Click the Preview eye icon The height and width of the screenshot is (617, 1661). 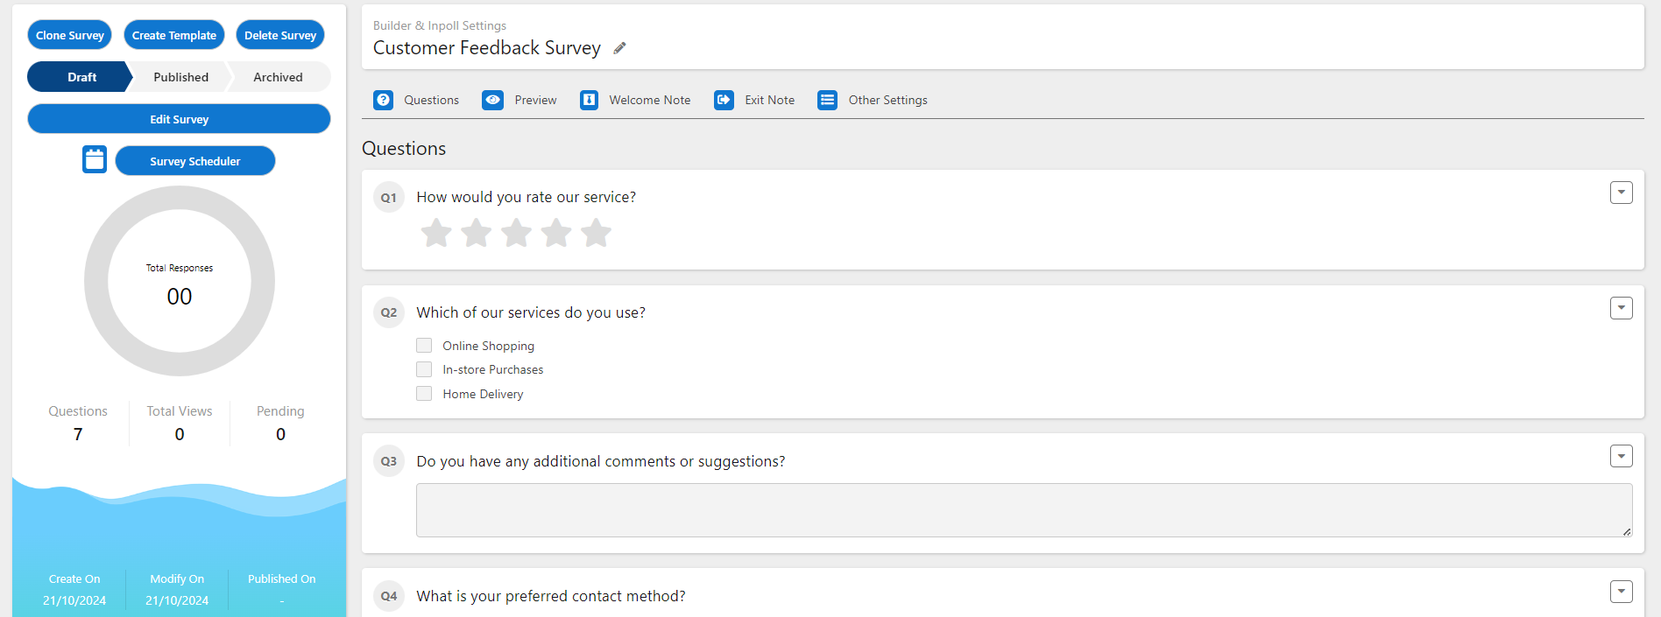[x=492, y=100]
